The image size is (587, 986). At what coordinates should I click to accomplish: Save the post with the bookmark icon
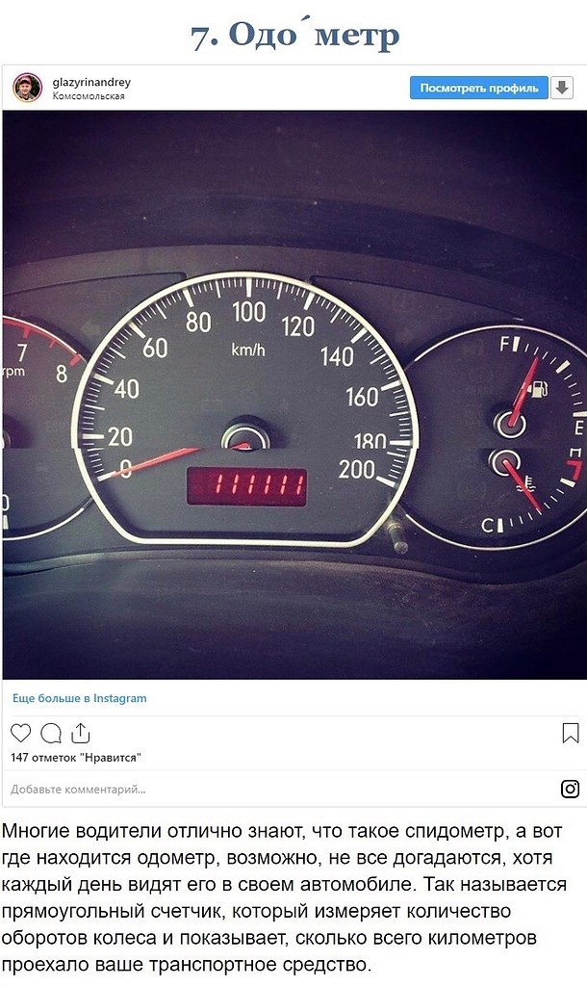[570, 733]
